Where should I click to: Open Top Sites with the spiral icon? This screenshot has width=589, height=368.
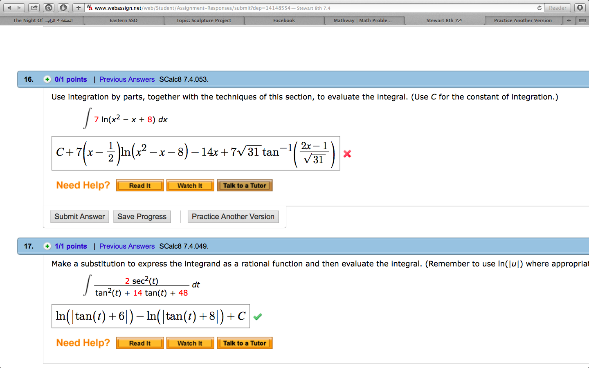coord(48,7)
